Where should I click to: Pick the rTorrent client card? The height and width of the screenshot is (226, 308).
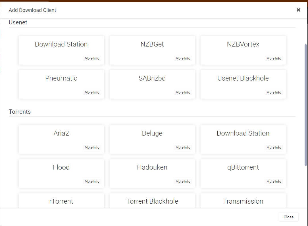[61, 201]
